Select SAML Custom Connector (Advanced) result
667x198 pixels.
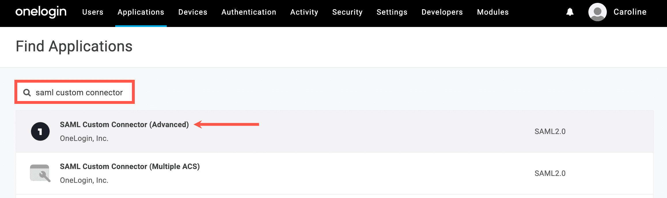(124, 125)
